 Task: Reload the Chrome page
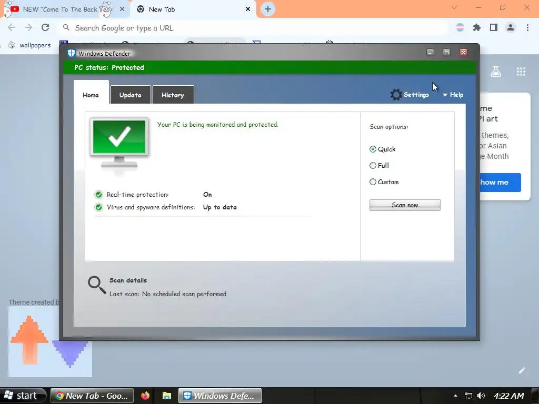point(45,27)
